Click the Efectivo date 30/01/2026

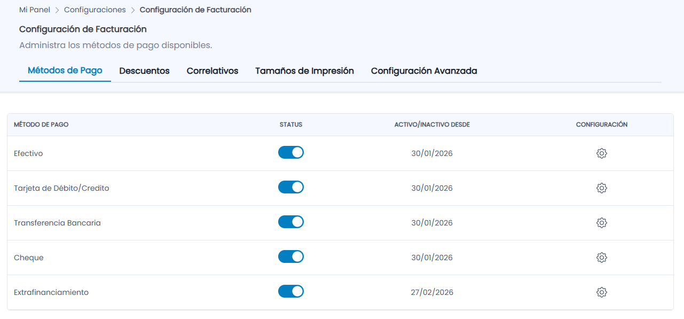point(432,153)
